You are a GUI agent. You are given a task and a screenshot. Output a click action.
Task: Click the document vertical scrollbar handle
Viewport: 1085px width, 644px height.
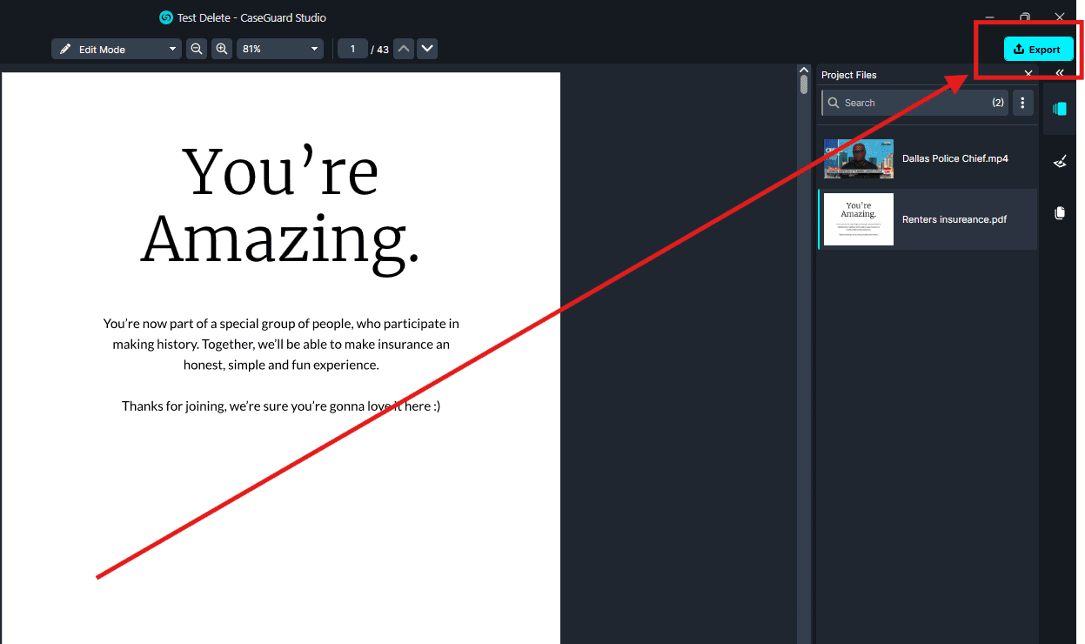click(x=804, y=84)
